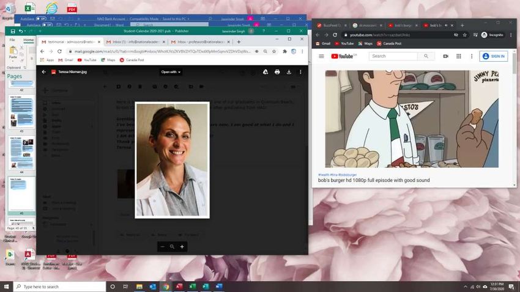Open Apps bookmark in Gmail window
520x292 pixels.
click(x=47, y=60)
